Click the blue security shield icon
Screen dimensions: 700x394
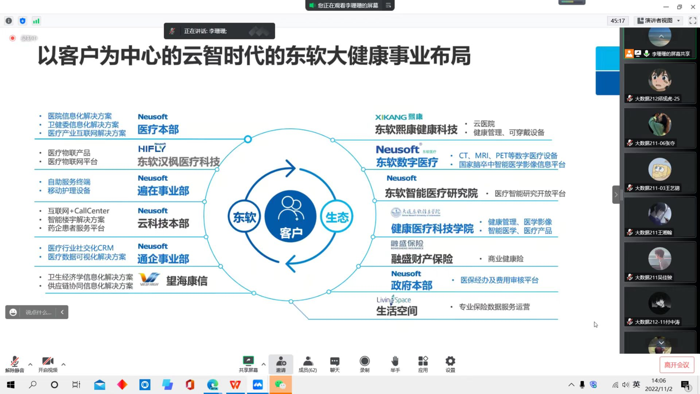(x=23, y=21)
